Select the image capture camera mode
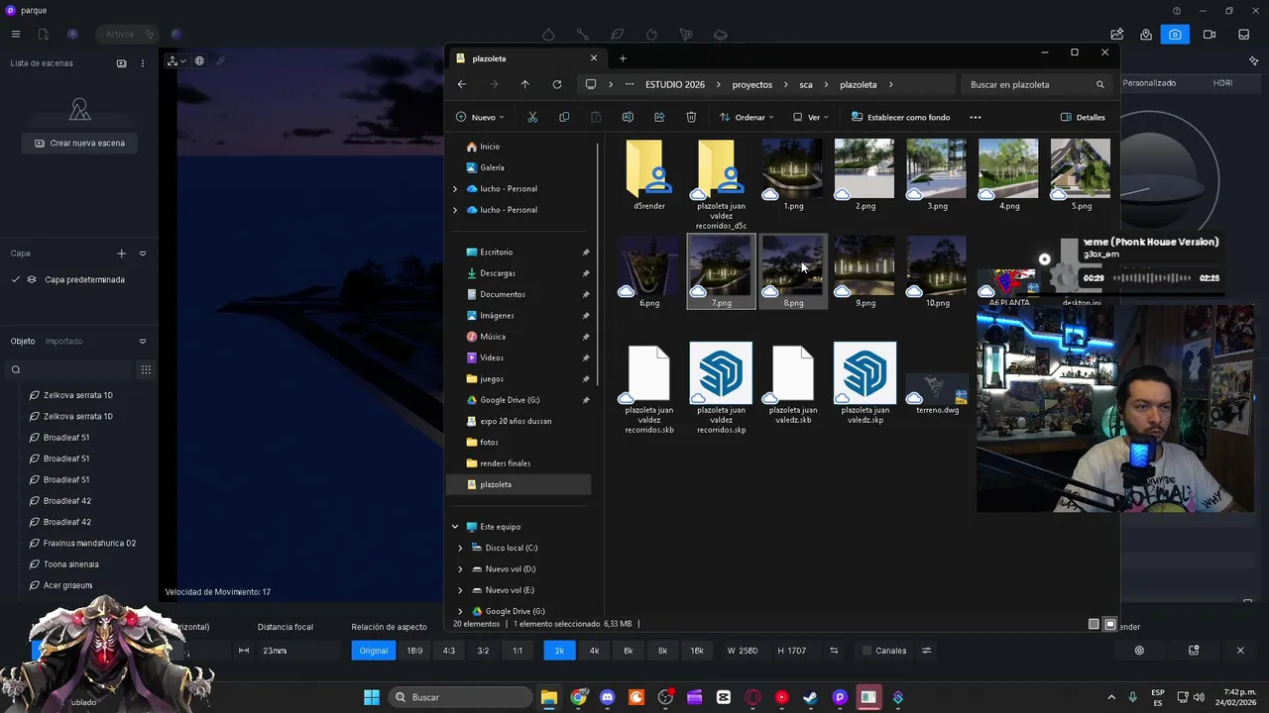Screen dimensions: 1269x713 coord(1175,35)
